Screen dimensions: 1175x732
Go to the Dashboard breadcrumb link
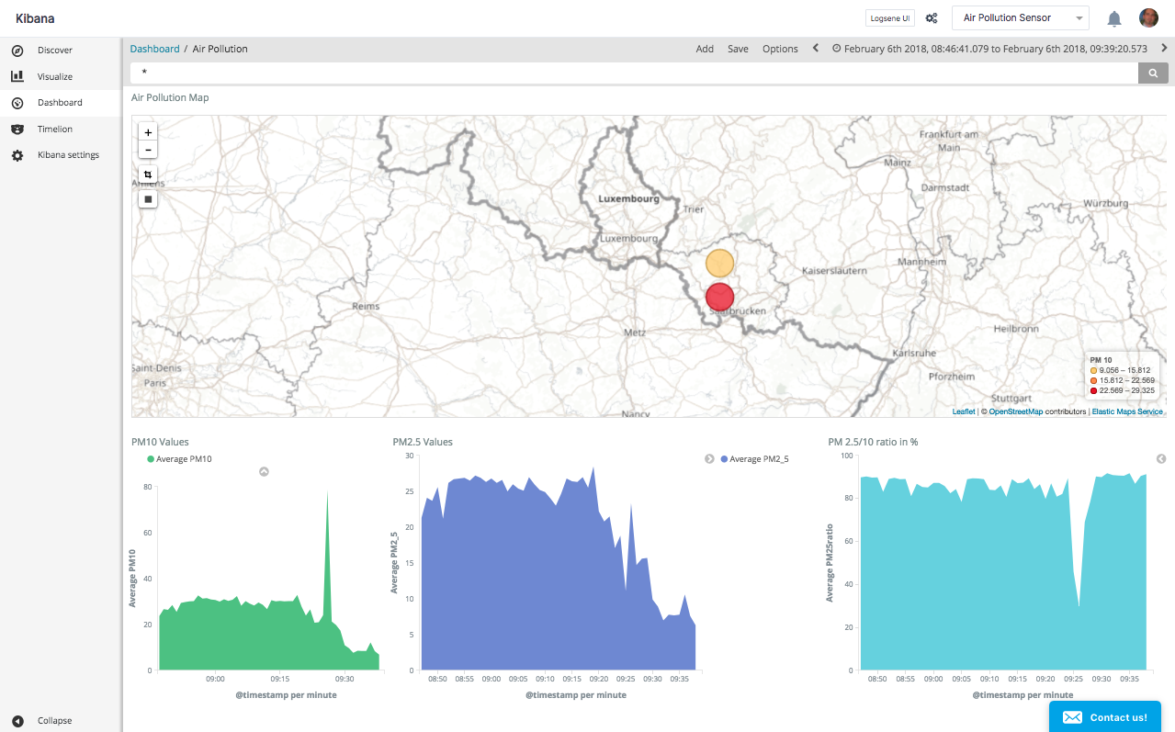(154, 49)
